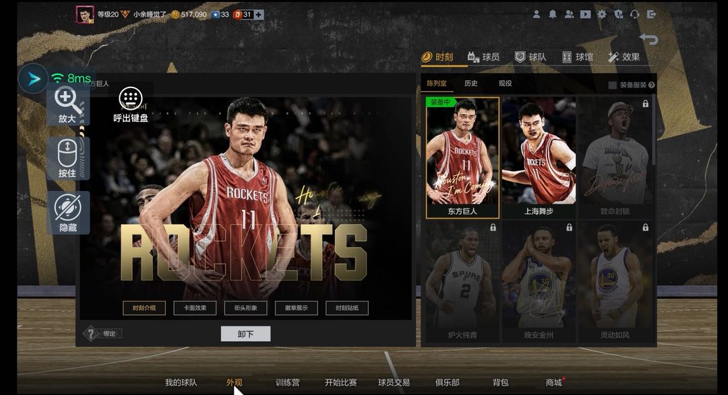Open 球员交易 in bottom menu
Screen dimensions: 728x395
(x=394, y=382)
